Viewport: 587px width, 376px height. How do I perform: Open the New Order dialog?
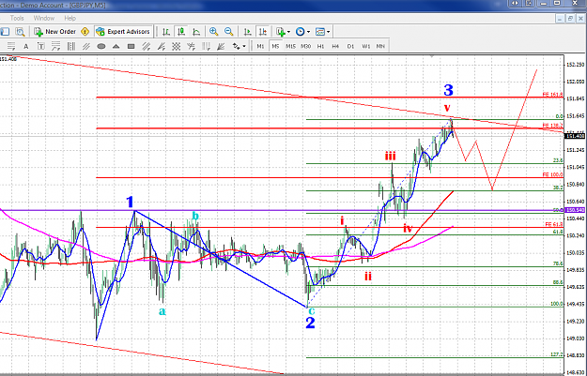click(x=54, y=32)
